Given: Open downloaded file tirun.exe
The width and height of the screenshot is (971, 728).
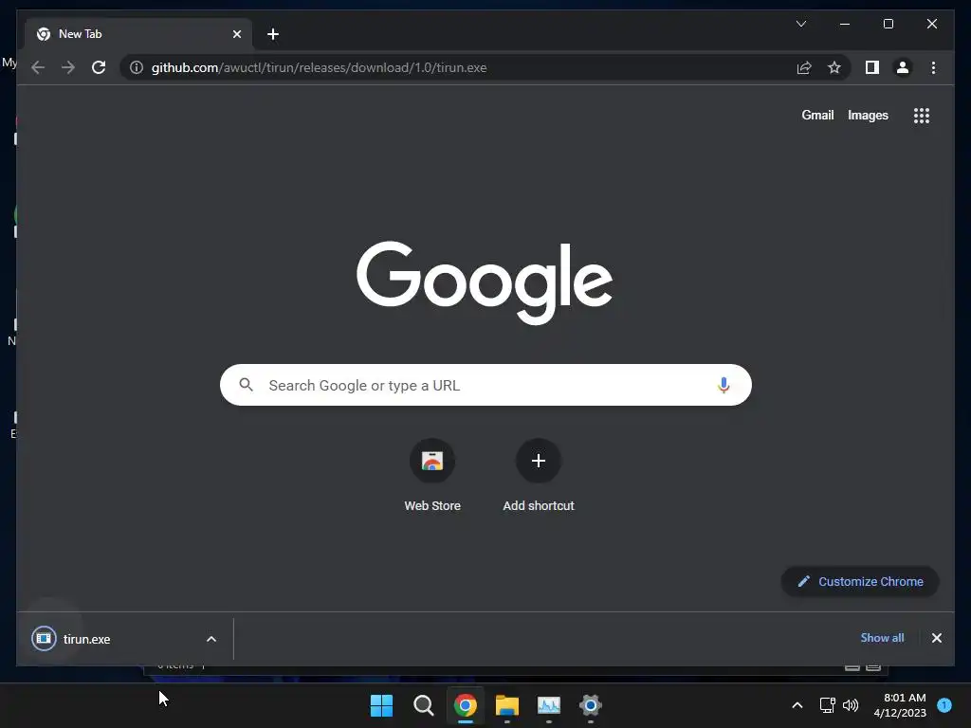Looking at the screenshot, I should pos(86,639).
